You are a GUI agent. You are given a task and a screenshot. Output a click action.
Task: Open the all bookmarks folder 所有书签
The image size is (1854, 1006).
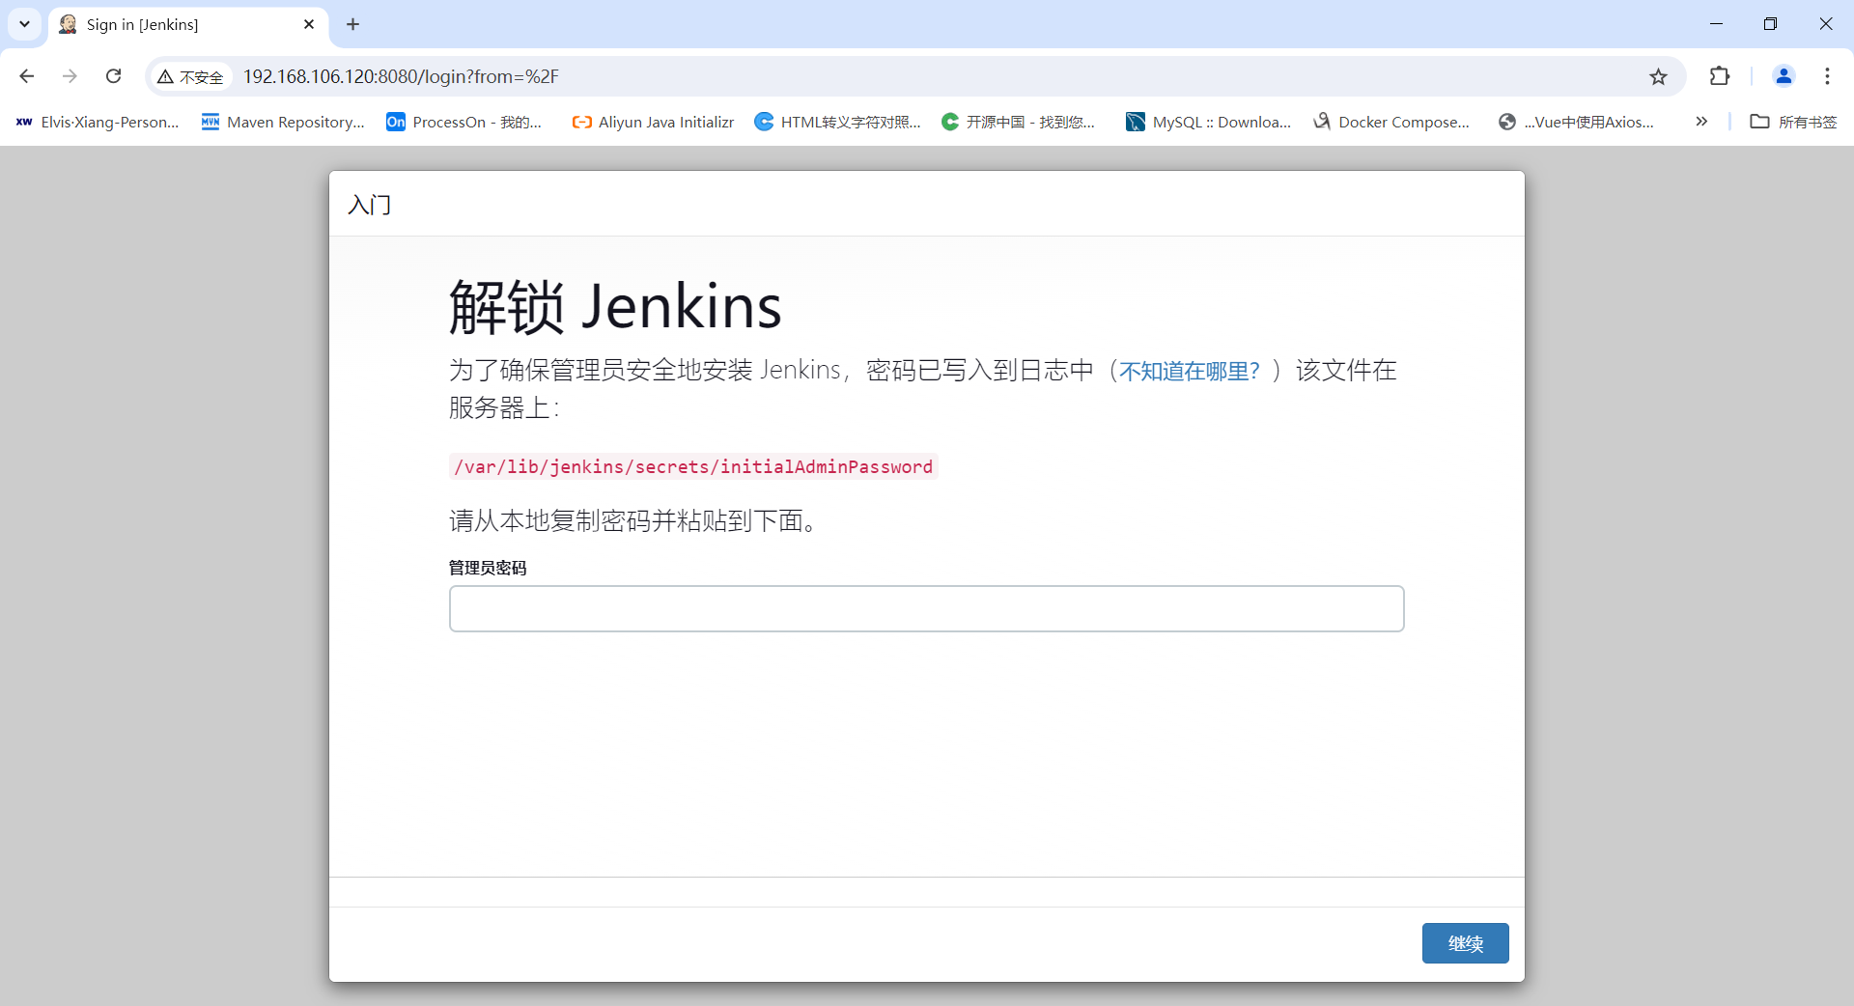coord(1793,122)
